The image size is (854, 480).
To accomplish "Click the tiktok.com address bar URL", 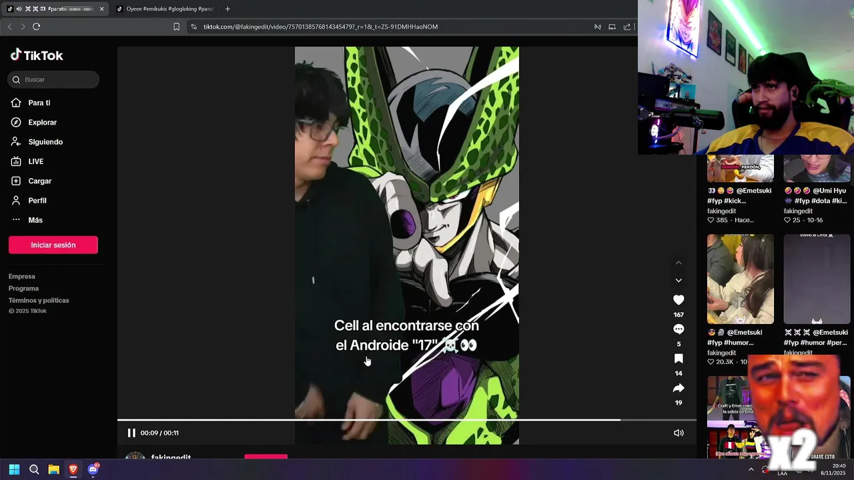I will click(x=320, y=27).
